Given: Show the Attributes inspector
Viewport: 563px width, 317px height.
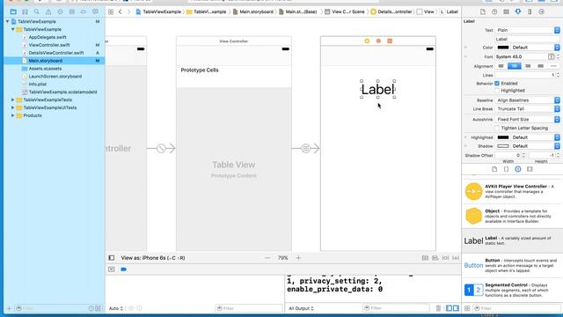Looking at the screenshot, I should pyautogui.click(x=518, y=11).
